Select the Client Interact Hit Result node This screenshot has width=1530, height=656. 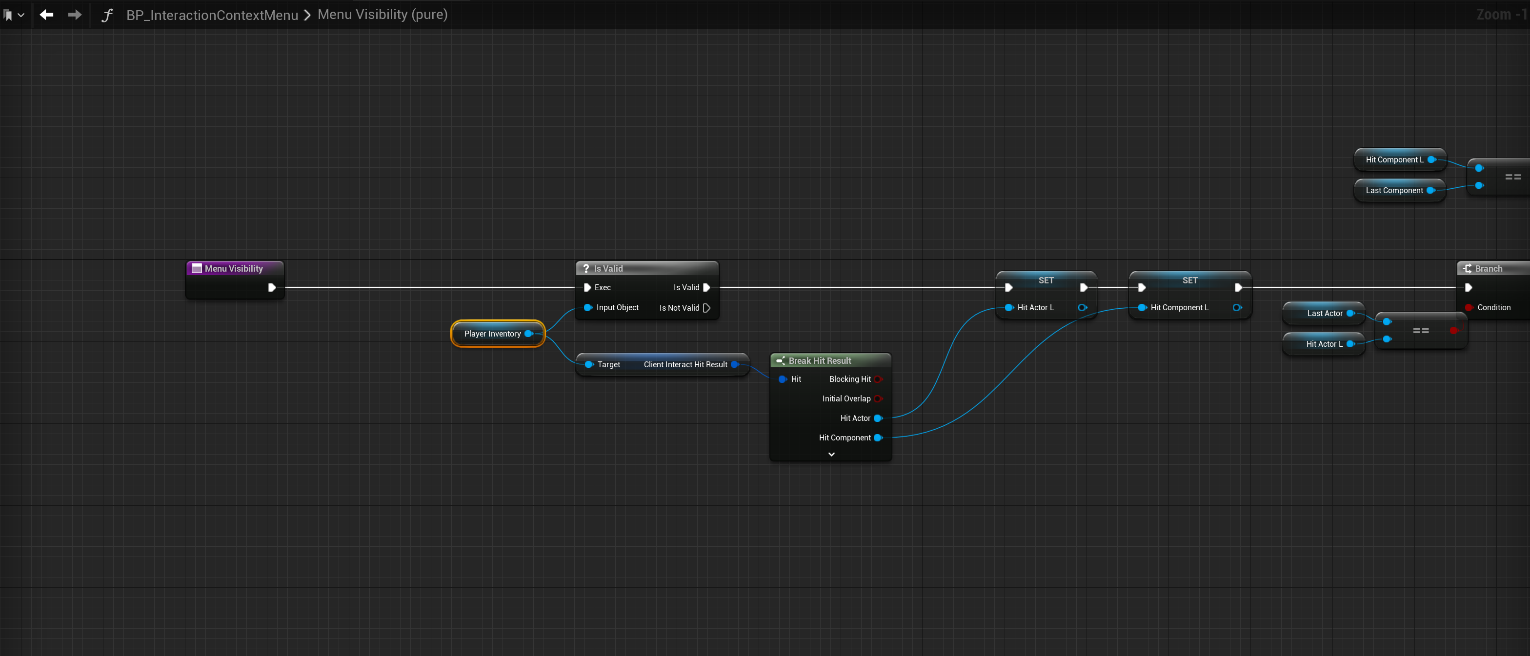(685, 364)
